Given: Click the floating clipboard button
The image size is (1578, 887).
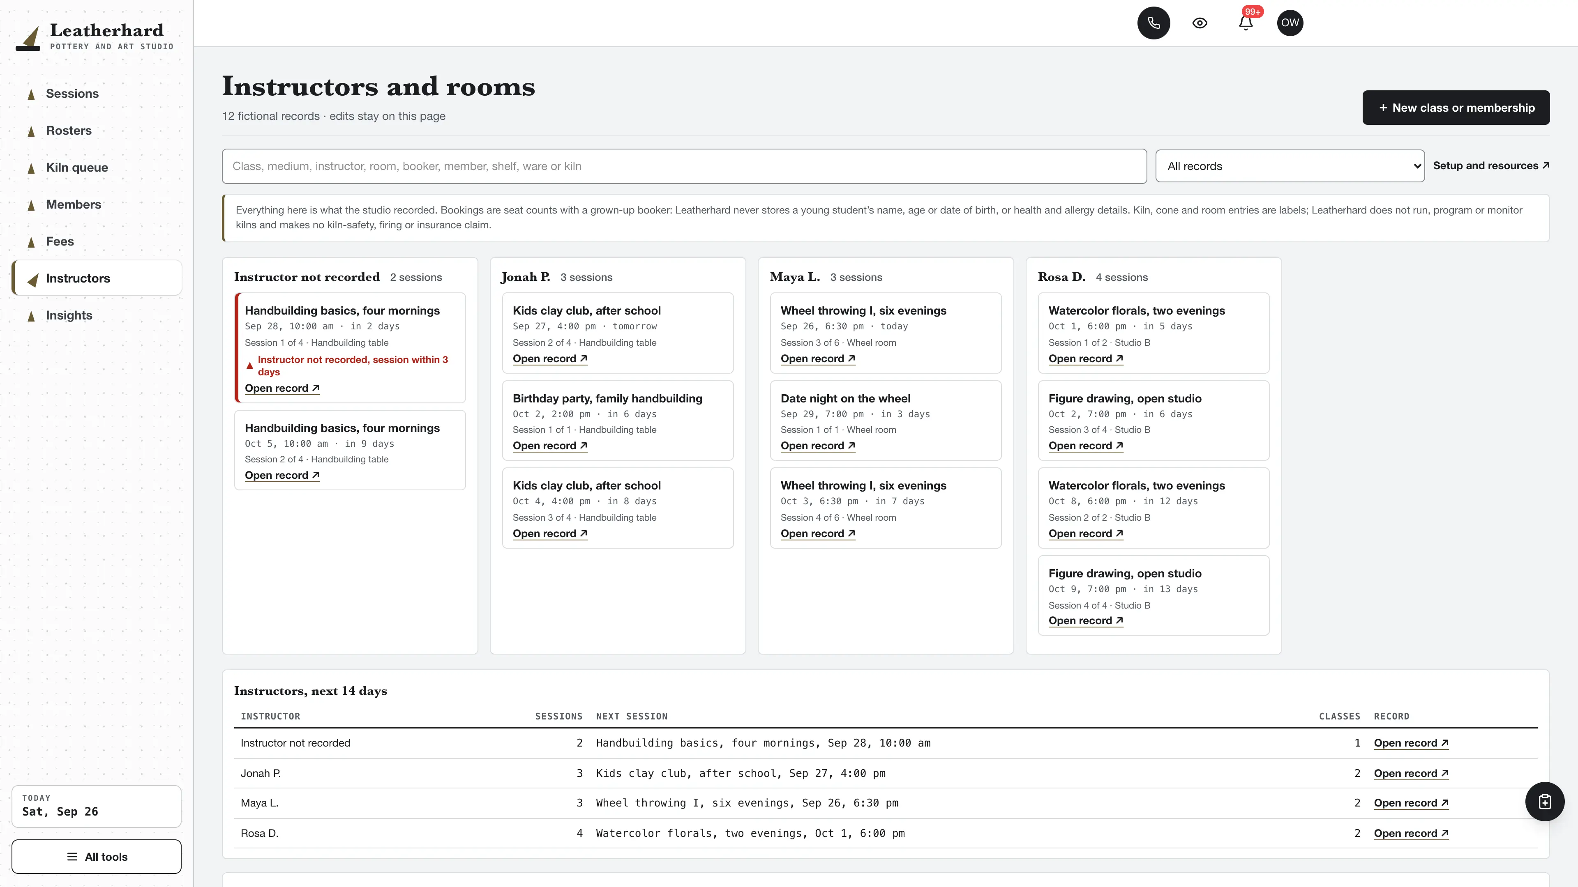Looking at the screenshot, I should point(1544,801).
